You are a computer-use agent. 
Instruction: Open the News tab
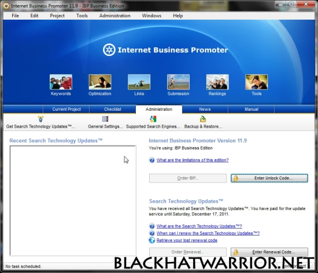tap(205, 109)
